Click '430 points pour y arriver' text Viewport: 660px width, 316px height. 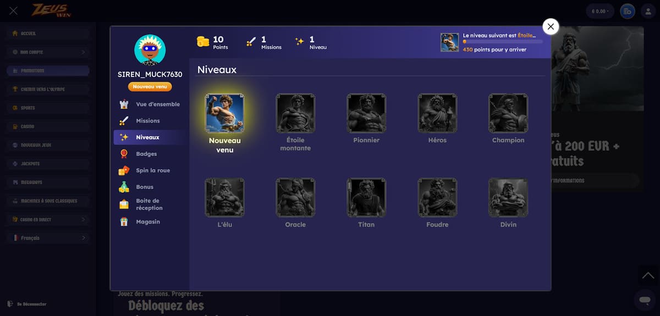click(x=494, y=49)
